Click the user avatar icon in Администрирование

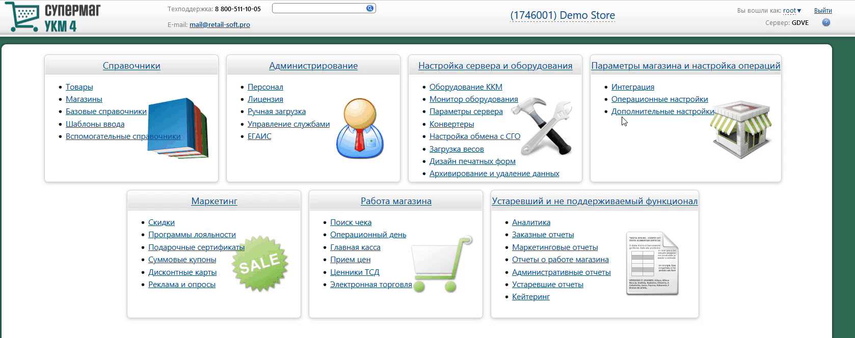(359, 128)
